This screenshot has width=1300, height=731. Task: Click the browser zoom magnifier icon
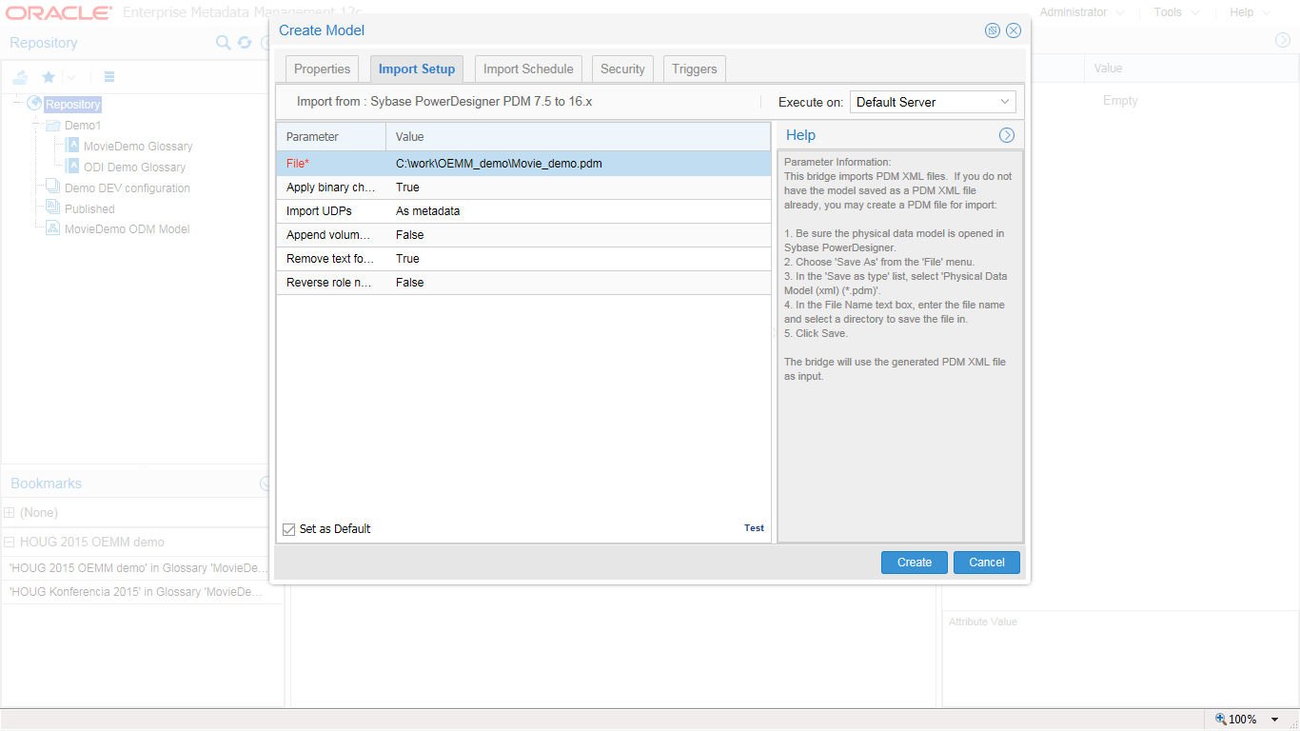[x=1221, y=719]
